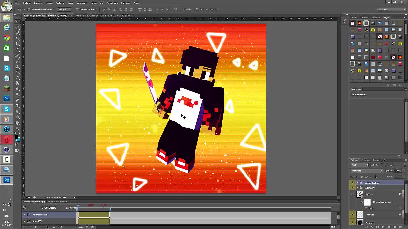Switch to the Couches panel tab
This screenshot has width=408, height=229.
(365, 160)
